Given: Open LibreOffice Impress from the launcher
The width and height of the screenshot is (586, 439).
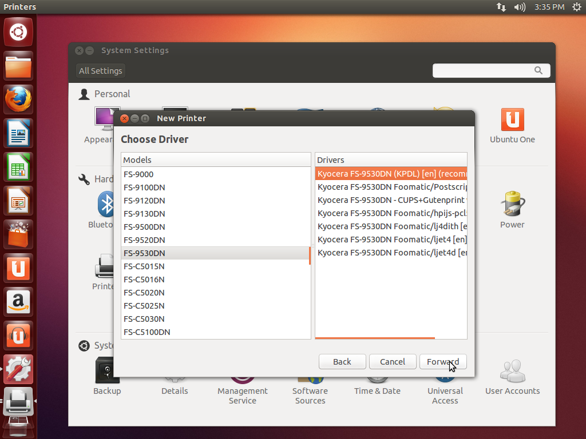Looking at the screenshot, I should click(18, 201).
